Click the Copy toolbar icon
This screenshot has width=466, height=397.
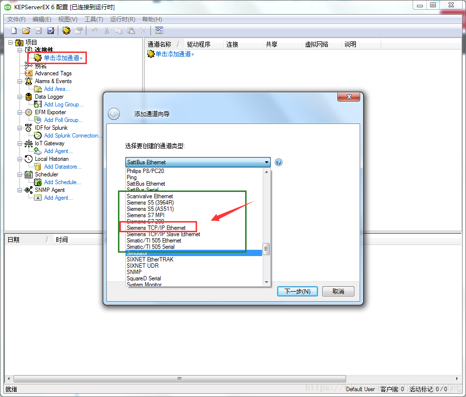point(119,31)
